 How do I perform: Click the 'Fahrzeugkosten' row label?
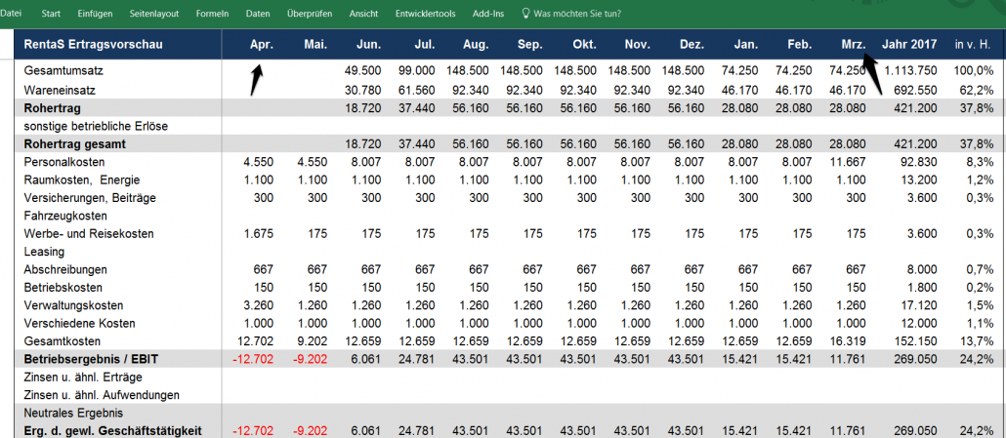click(x=64, y=216)
